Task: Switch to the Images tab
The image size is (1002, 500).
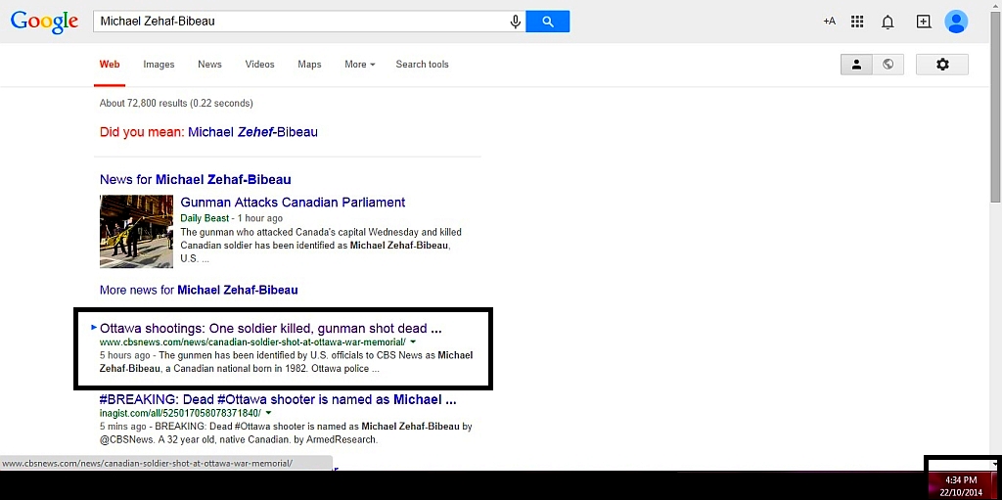Action: click(159, 64)
